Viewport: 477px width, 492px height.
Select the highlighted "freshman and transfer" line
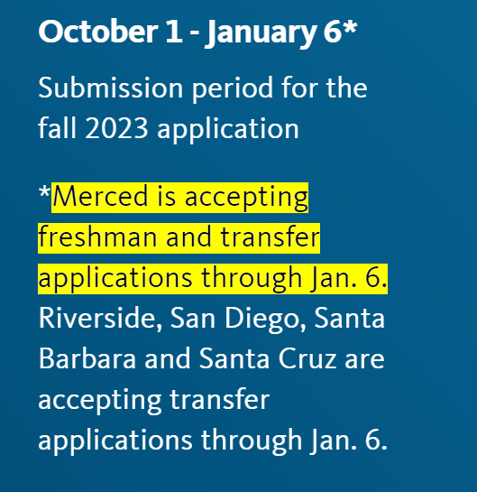click(179, 237)
